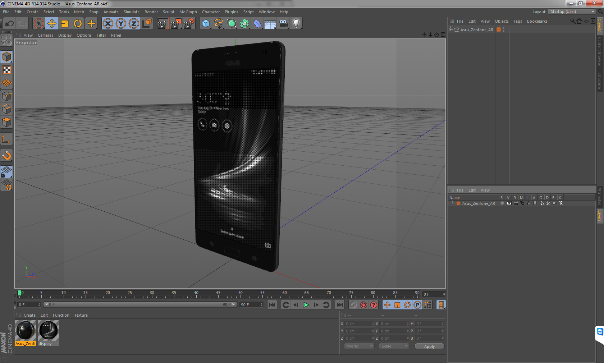604x363 pixels.
Task: Open material manager Texture menu
Action: click(x=81, y=315)
